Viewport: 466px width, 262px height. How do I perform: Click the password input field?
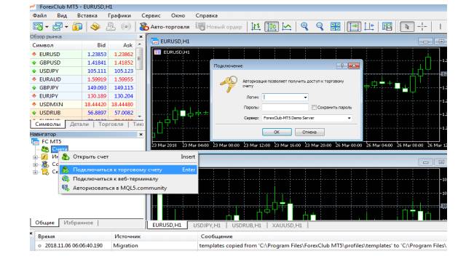point(285,107)
